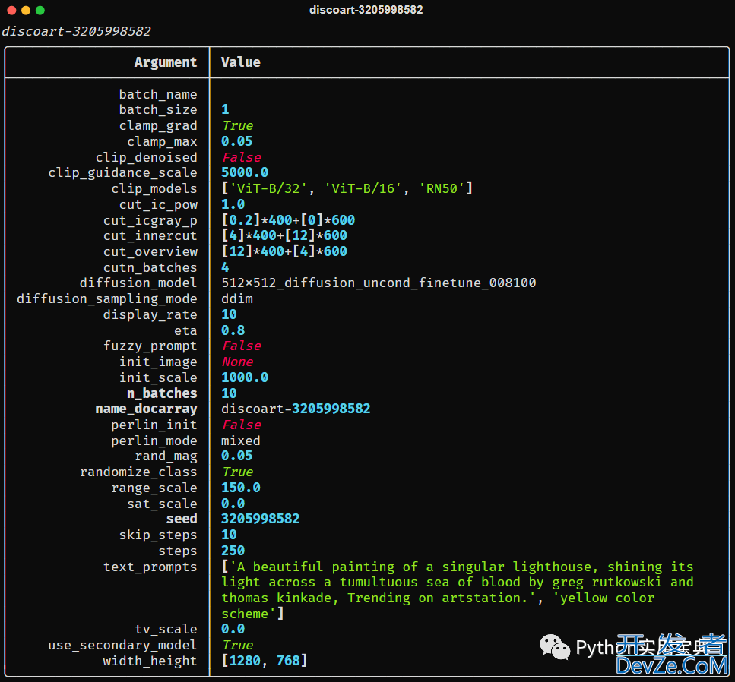Screen dimensions: 735x682
Task: Select the batch_size argument label
Action: pyautogui.click(x=158, y=109)
